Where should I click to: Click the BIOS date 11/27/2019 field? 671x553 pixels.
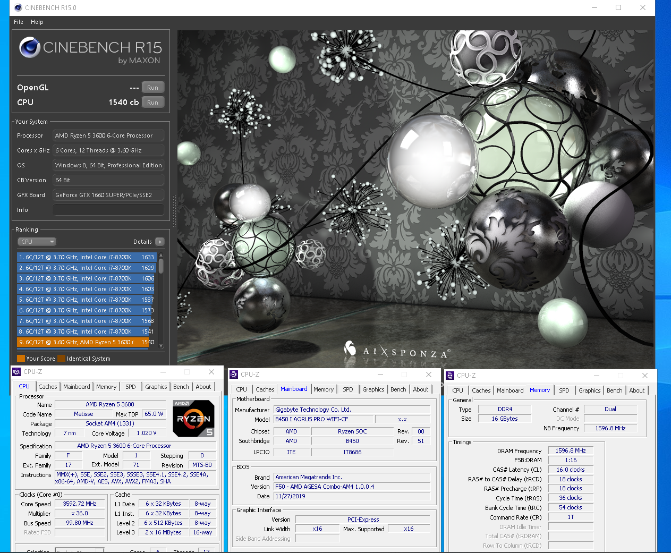click(x=352, y=496)
